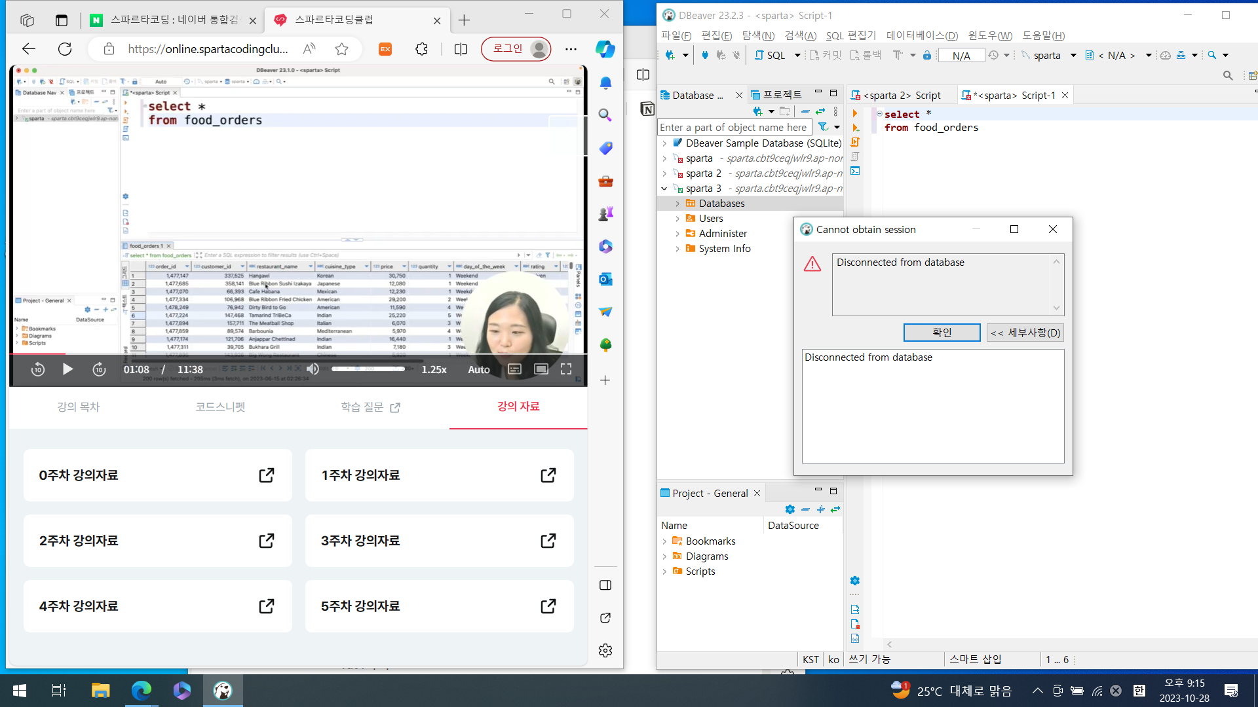Expand the System Info node
The width and height of the screenshot is (1258, 707).
[677, 249]
